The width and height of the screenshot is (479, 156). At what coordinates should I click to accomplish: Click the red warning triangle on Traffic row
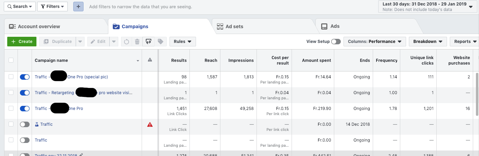coord(150,124)
